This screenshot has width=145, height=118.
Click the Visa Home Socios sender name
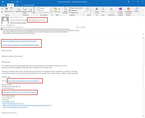pyautogui.click(x=18, y=20)
